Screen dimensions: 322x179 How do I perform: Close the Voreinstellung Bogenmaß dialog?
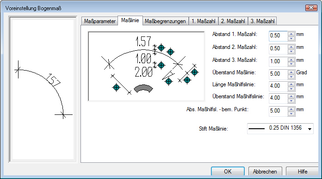click(x=311, y=8)
